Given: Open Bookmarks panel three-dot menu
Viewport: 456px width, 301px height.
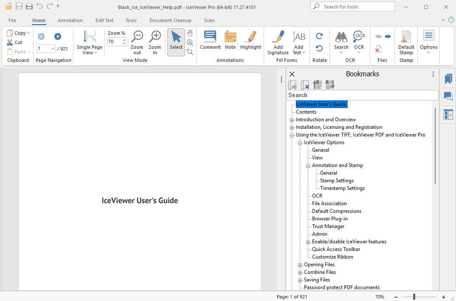Looking at the screenshot, I should coord(433,74).
